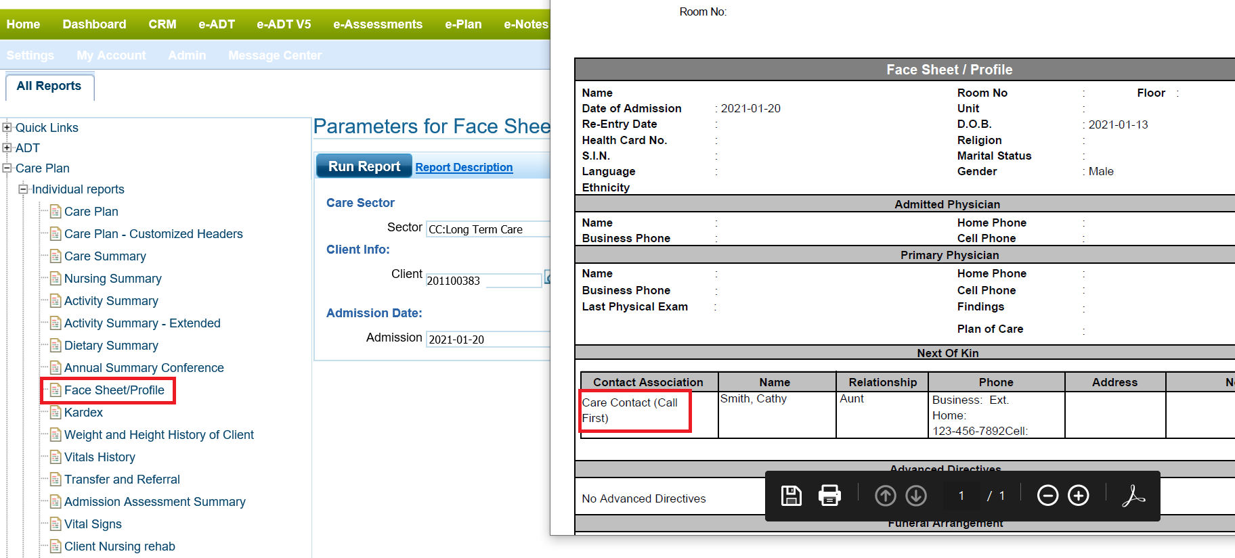The height and width of the screenshot is (558, 1235).
Task: Collapse the Care Plan tree node
Action: pyautogui.click(x=7, y=168)
